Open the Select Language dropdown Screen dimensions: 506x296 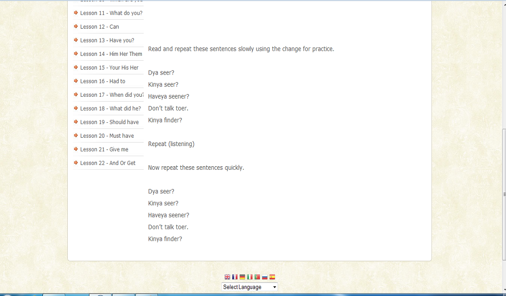click(250, 287)
